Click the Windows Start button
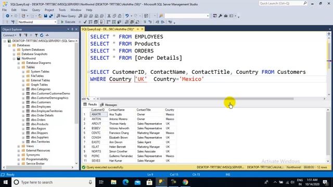 coord(6,182)
